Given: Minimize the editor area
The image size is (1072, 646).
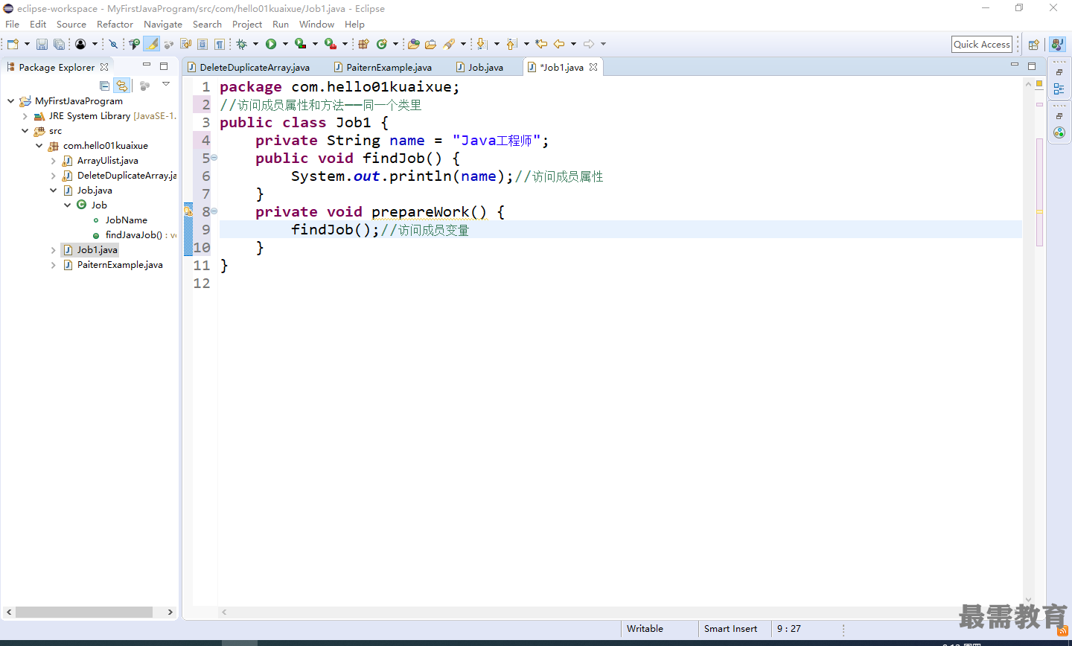Looking at the screenshot, I should 1014,65.
